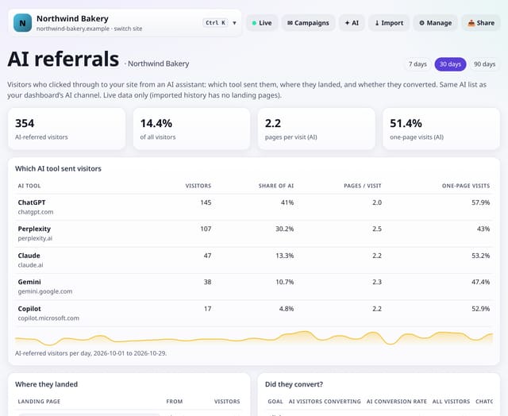Click the 354 AI-referred visitors card
508x416 pixels.
(67, 129)
